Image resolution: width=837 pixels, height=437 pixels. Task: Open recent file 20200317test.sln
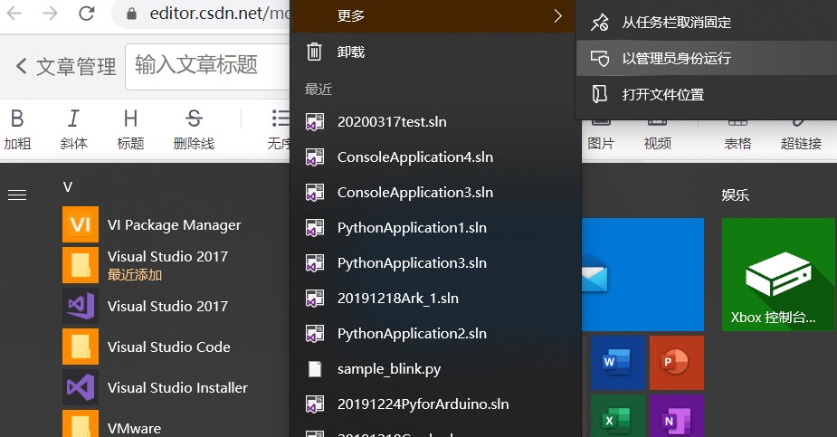[435, 121]
